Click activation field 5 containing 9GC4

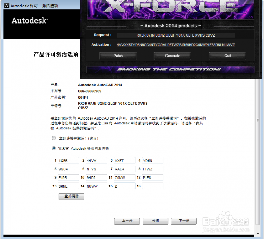pos(68,169)
